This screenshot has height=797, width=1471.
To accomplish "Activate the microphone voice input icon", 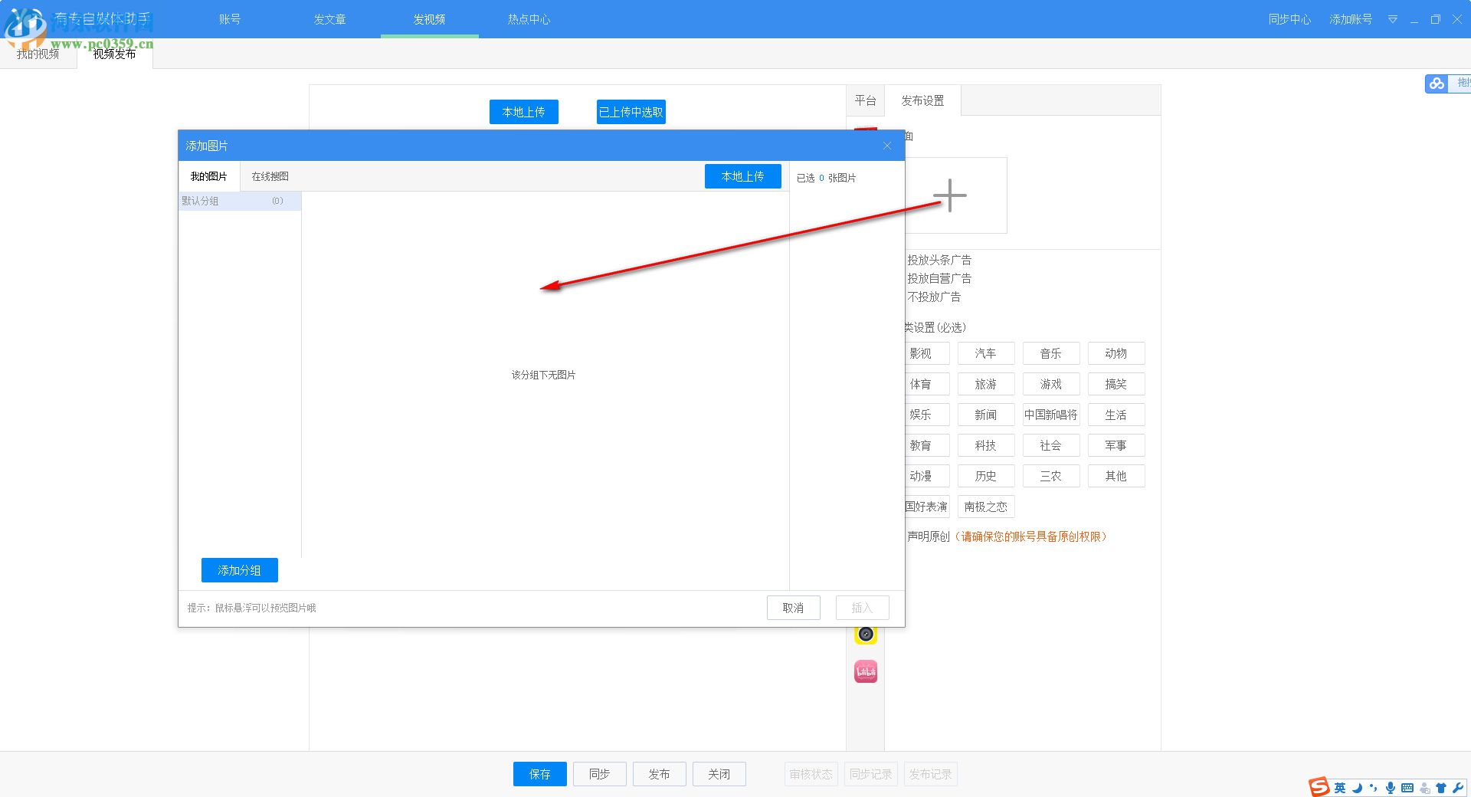I will pyautogui.click(x=1390, y=788).
